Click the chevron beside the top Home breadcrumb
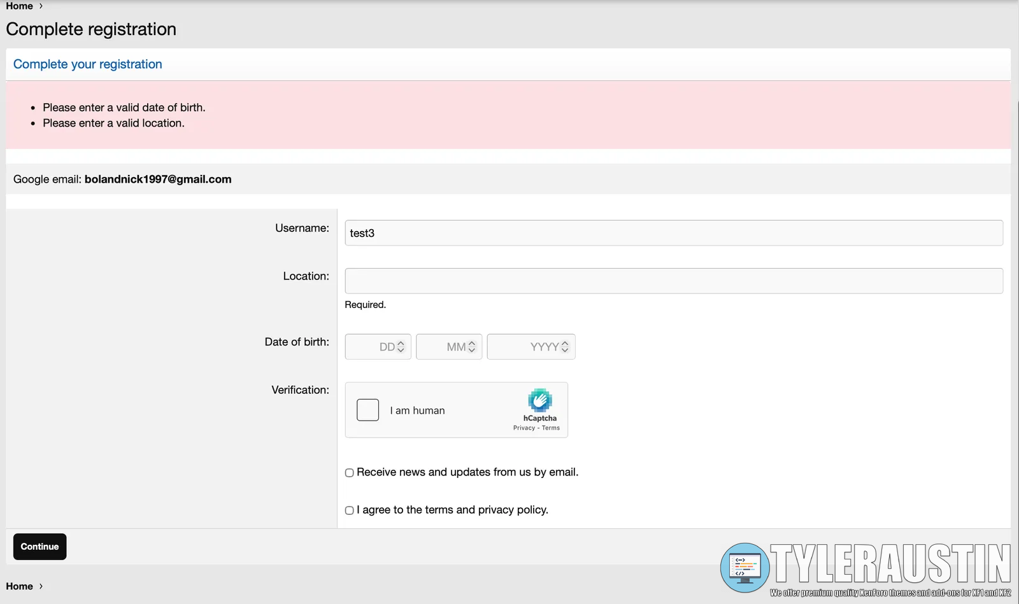This screenshot has height=604, width=1019. [41, 6]
